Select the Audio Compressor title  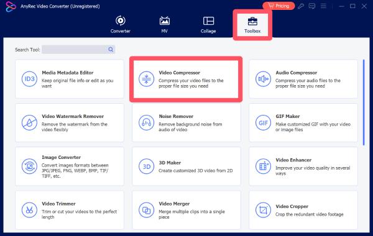click(x=296, y=73)
